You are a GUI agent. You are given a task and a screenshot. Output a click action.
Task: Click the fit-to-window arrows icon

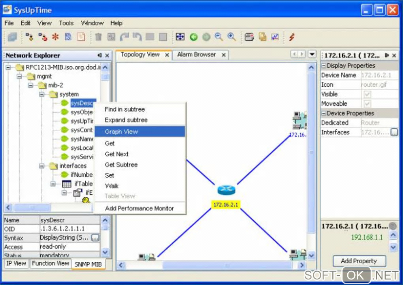tap(180, 37)
